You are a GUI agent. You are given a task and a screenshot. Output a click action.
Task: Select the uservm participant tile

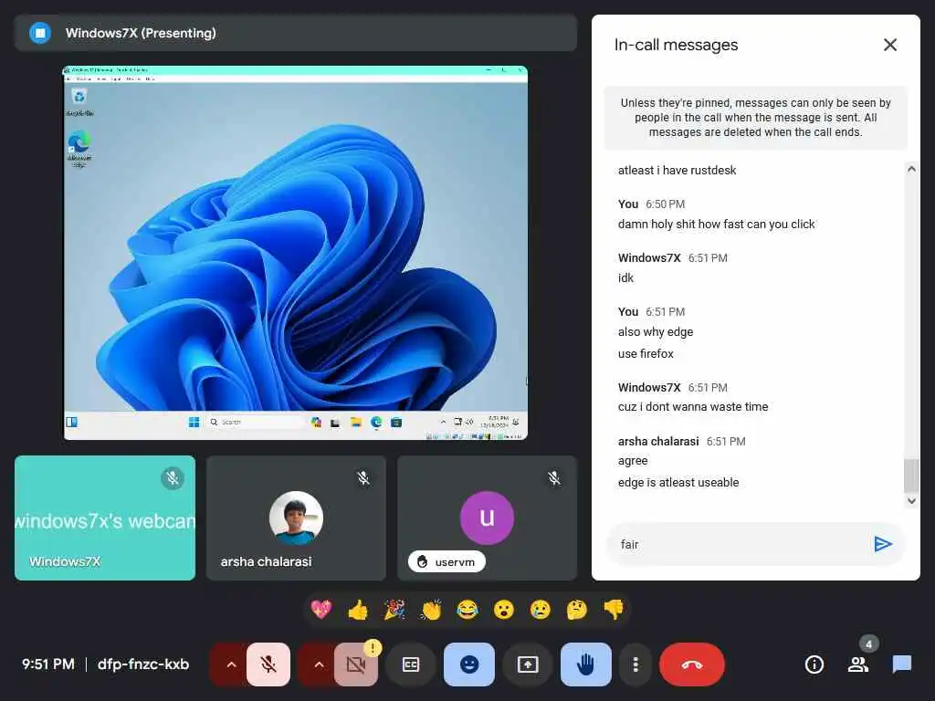pos(488,518)
